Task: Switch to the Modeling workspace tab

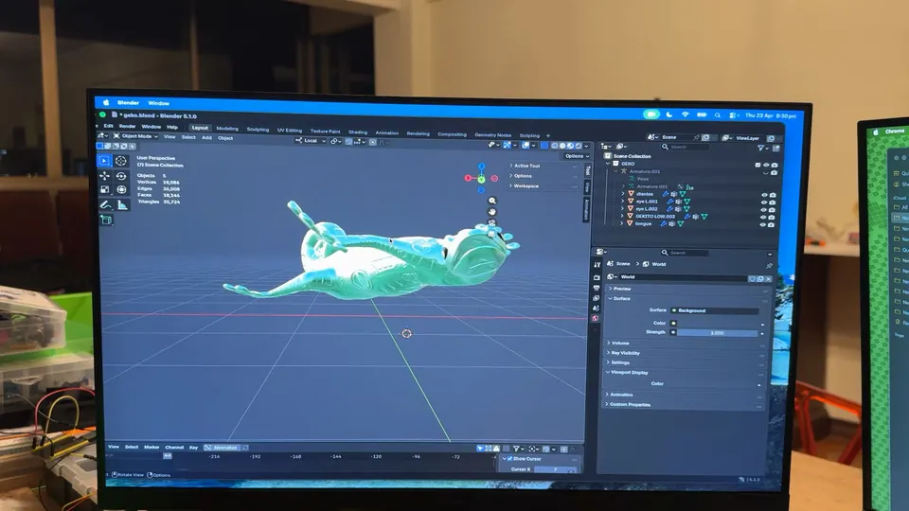Action: pyautogui.click(x=227, y=129)
